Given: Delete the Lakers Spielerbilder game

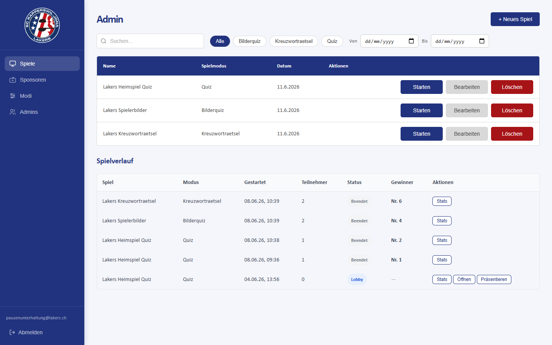Looking at the screenshot, I should coord(512,110).
